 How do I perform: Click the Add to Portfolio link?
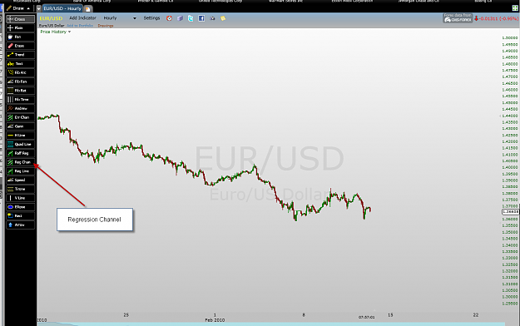tap(80, 26)
